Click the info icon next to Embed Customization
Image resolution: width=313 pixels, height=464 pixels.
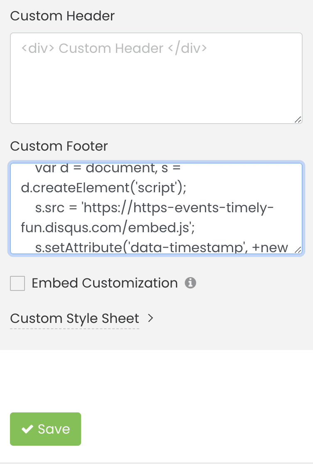[x=191, y=283]
